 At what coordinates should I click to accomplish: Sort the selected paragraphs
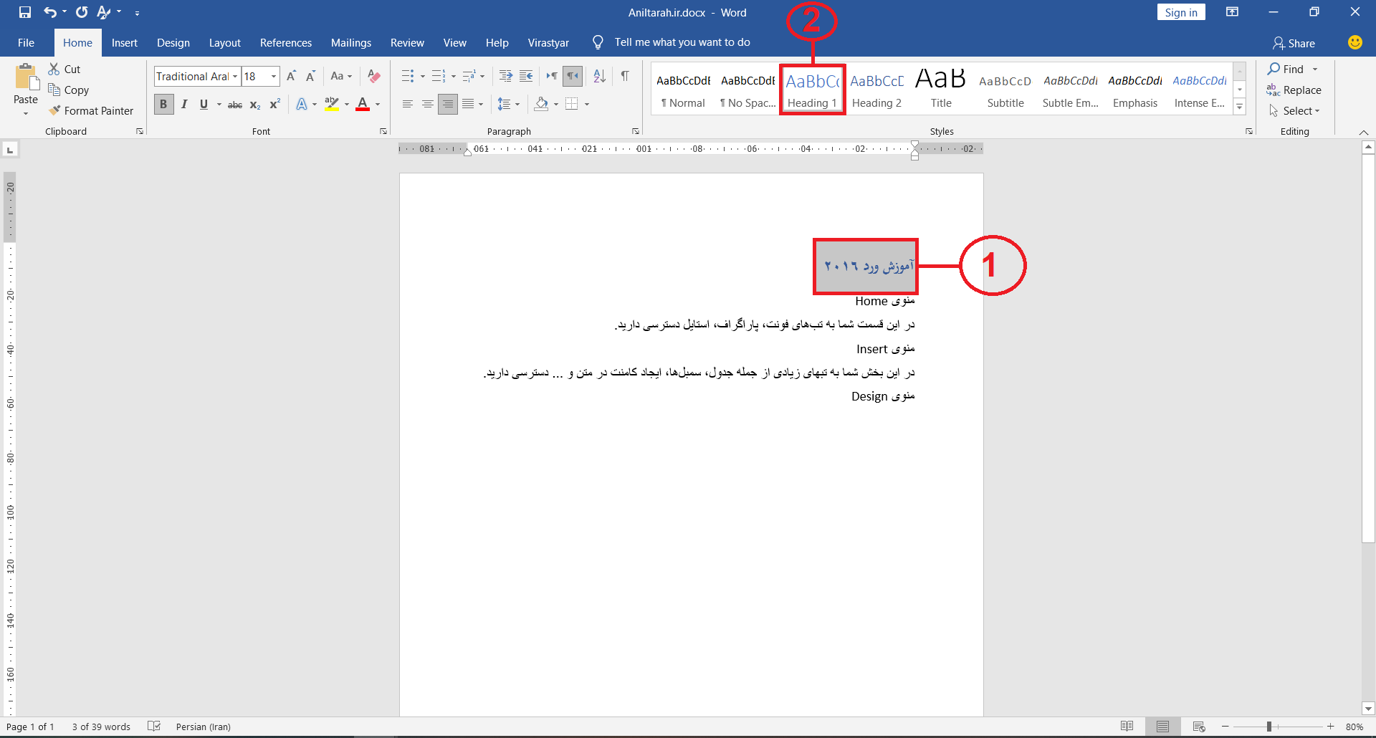click(x=600, y=76)
